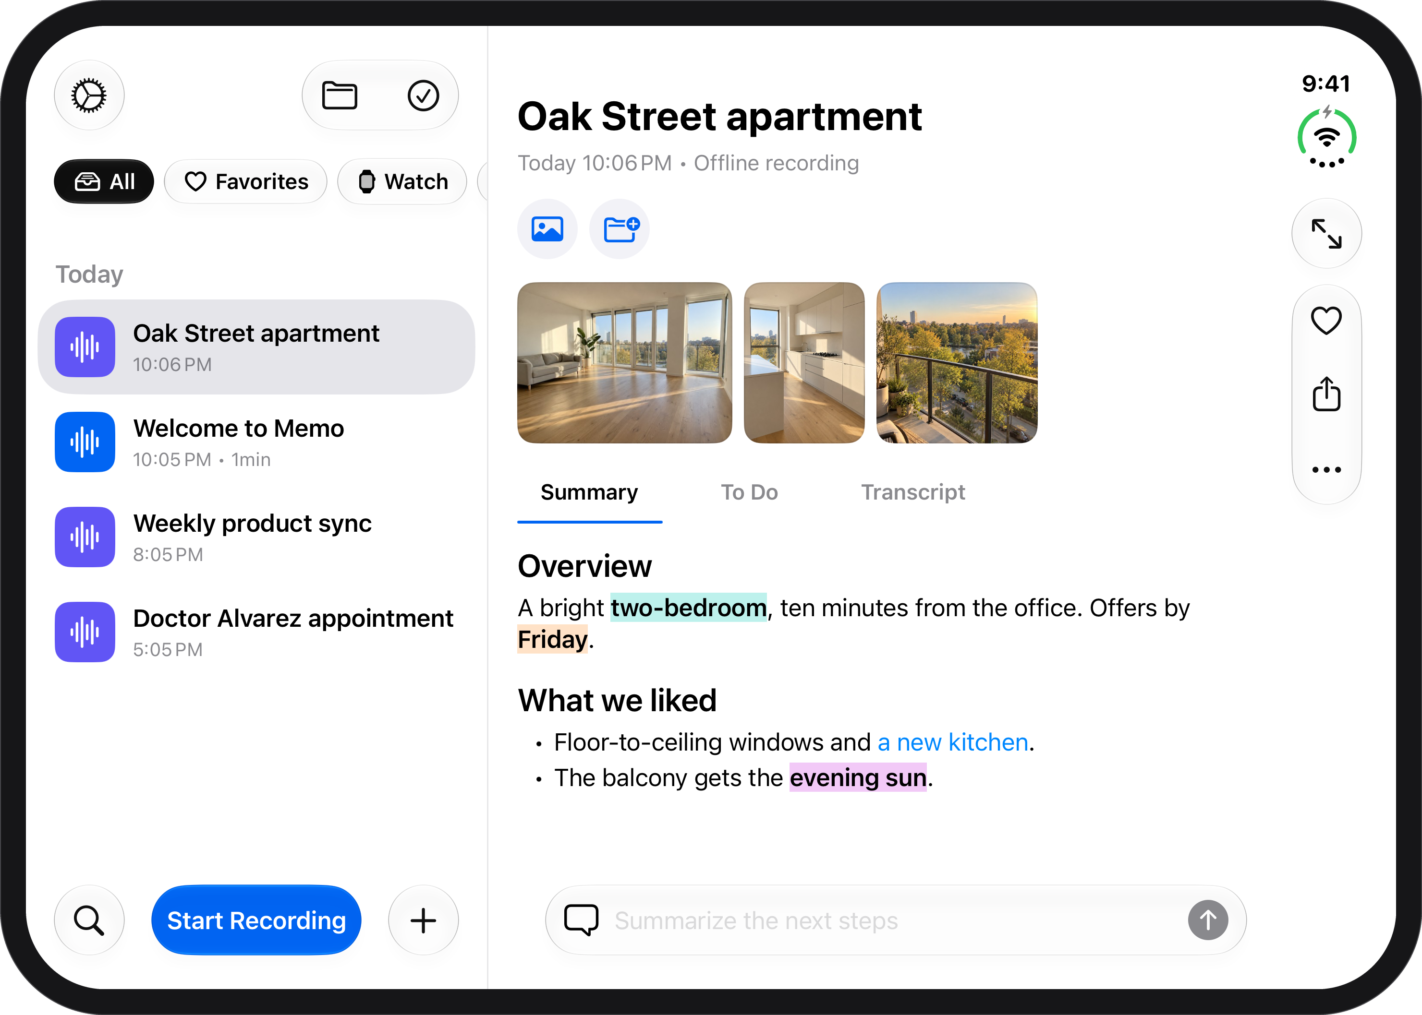1422x1015 pixels.
Task: Open the balcony view photo thumbnail
Action: [957, 363]
